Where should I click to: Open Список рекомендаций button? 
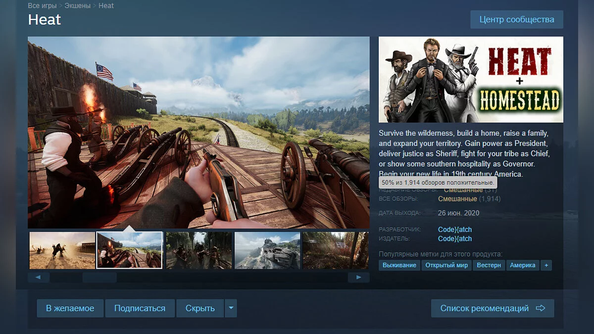[492, 308]
